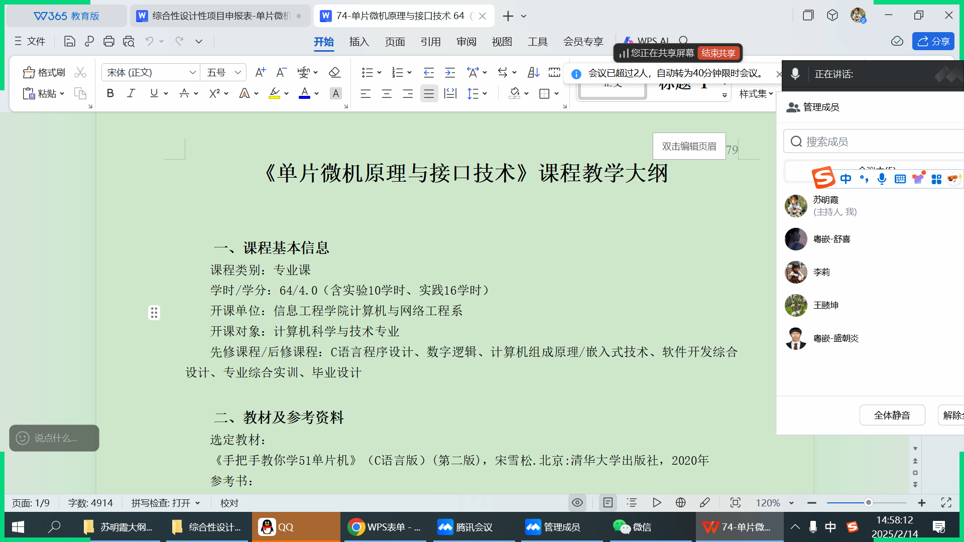Click the clear formatting eraser icon
This screenshot has width=964, height=542.
(x=334, y=73)
